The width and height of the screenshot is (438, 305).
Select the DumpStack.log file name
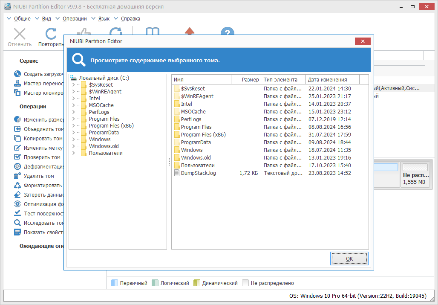click(198, 173)
